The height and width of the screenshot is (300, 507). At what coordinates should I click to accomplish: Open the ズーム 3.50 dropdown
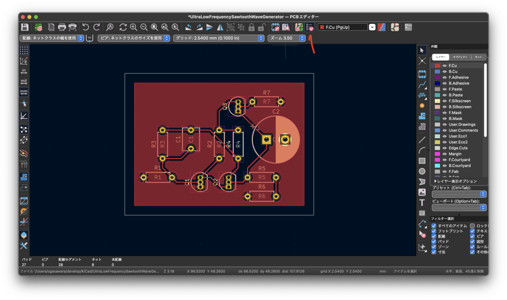point(286,38)
